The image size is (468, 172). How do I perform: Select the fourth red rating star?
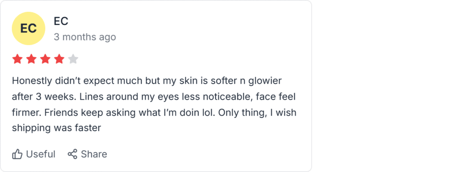click(x=59, y=59)
